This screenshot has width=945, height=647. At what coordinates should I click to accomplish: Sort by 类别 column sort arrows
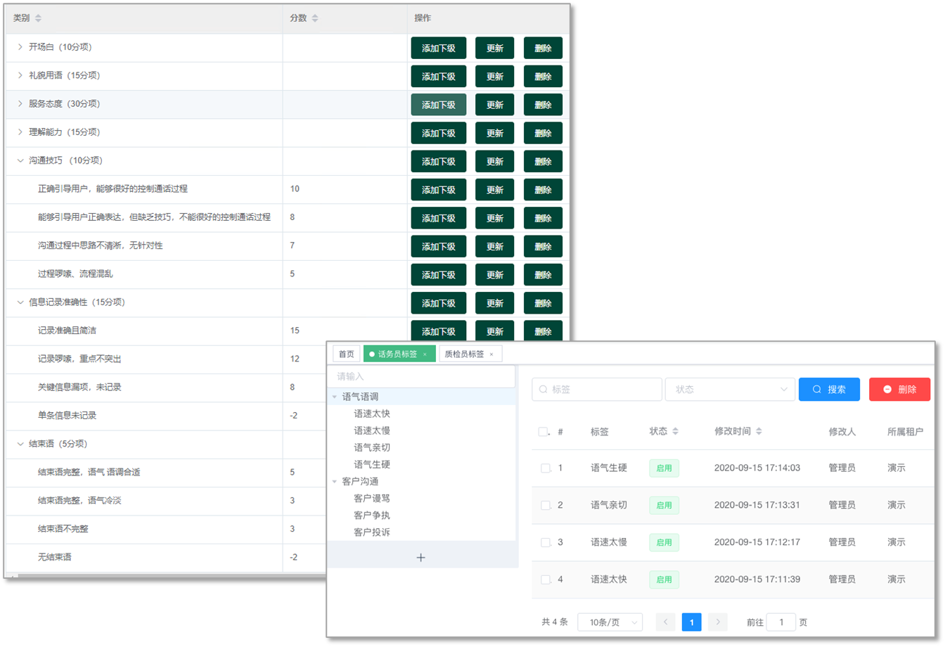coord(38,18)
